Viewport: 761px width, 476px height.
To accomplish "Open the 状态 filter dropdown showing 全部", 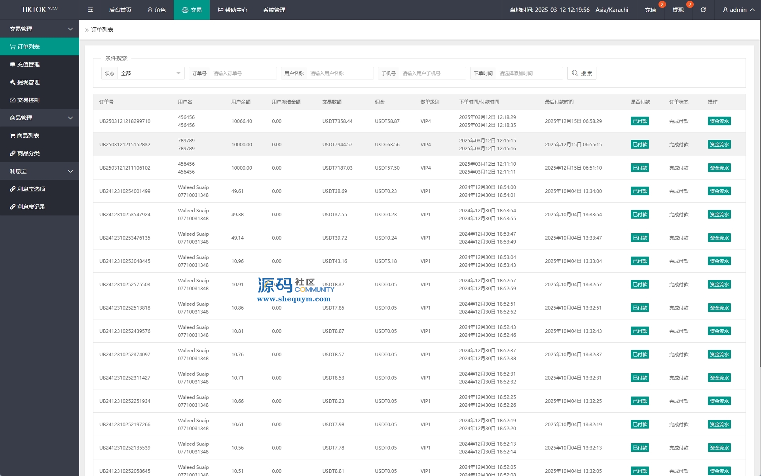I will pos(151,73).
